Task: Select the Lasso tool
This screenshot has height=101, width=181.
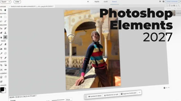Action: pos(1,21)
